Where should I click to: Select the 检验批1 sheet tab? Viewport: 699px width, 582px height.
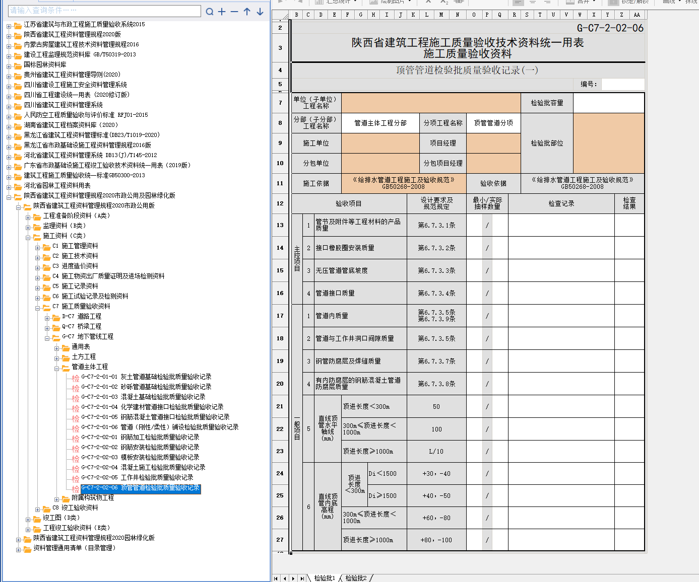click(324, 578)
